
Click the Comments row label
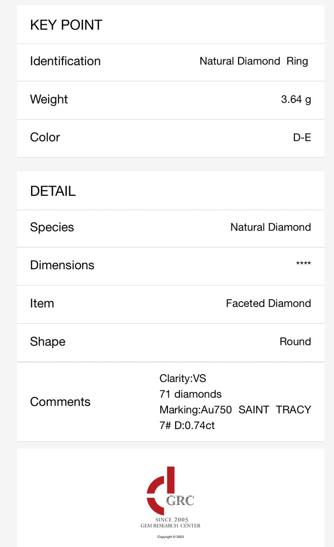click(60, 402)
